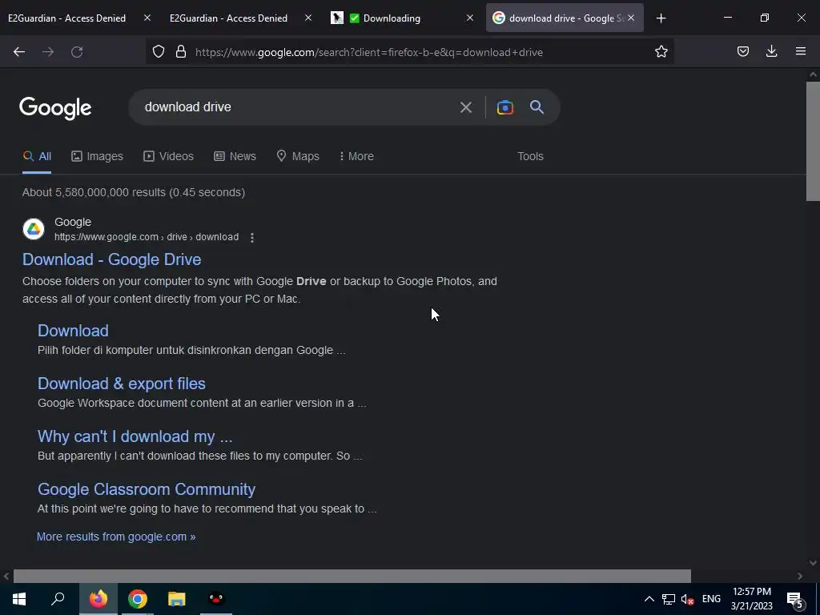This screenshot has height=615, width=820.
Task: Switch to Videos results
Action: [168, 156]
